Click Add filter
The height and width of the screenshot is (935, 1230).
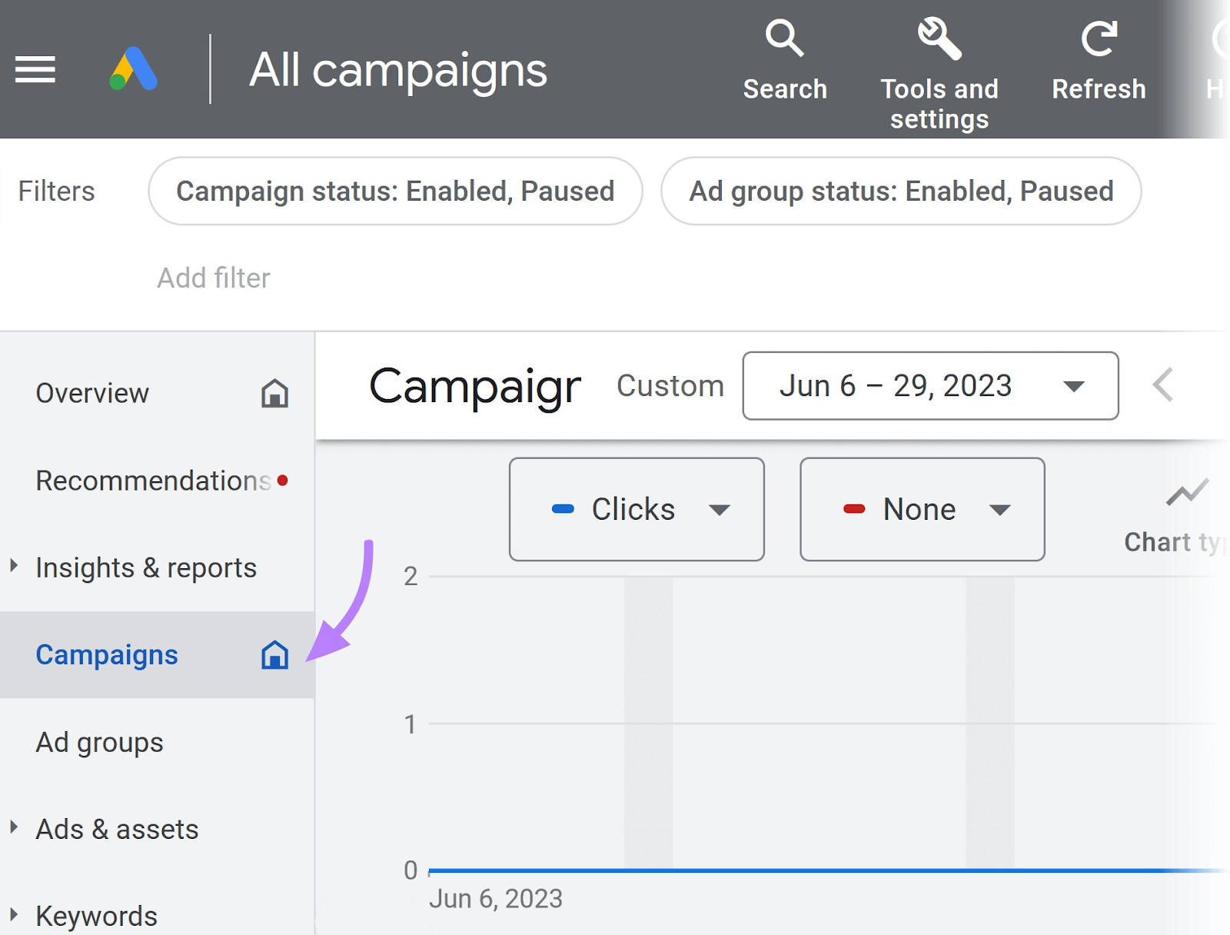(214, 278)
